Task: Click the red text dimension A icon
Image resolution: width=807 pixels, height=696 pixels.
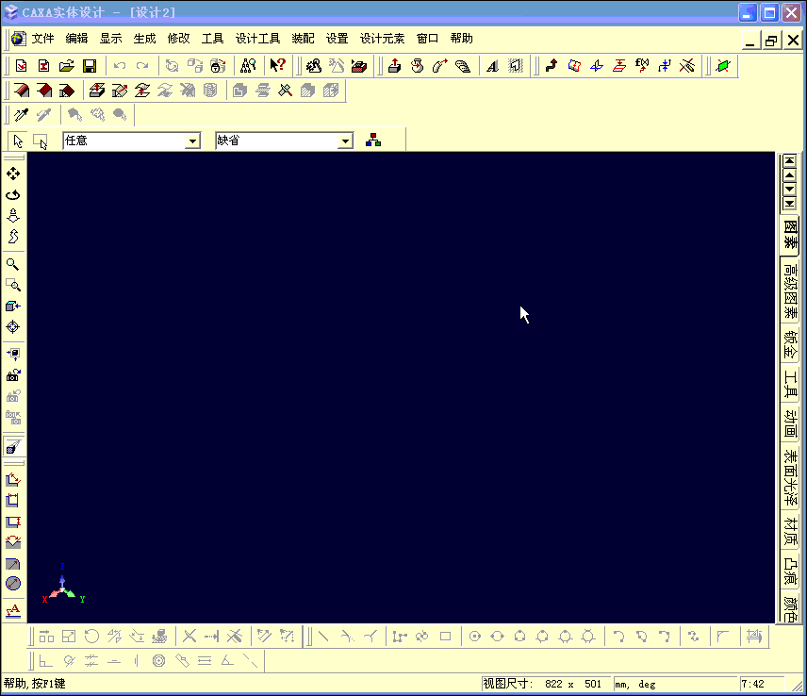Action: click(x=13, y=610)
